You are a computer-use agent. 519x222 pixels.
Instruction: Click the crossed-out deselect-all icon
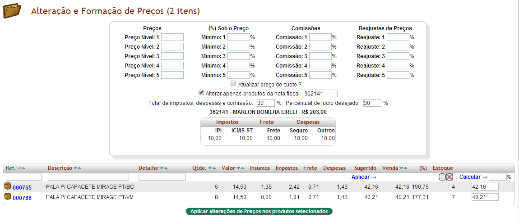click(449, 177)
